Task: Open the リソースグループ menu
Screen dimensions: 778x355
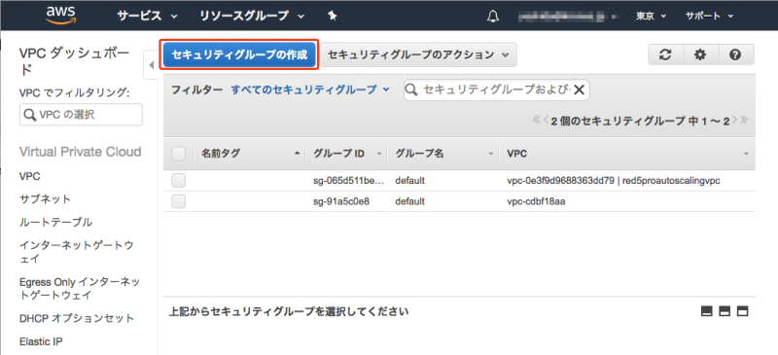Action: pyautogui.click(x=252, y=16)
